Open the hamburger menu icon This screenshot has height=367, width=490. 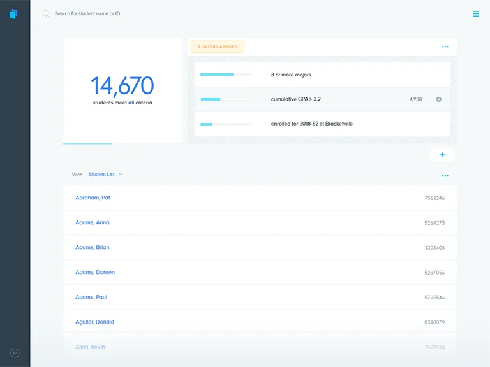[475, 14]
